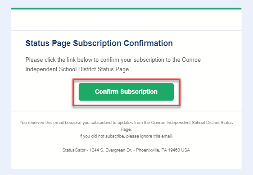Click the word Confirmation in the heading
Image resolution: width=253 pixels, height=175 pixels.
click(148, 43)
